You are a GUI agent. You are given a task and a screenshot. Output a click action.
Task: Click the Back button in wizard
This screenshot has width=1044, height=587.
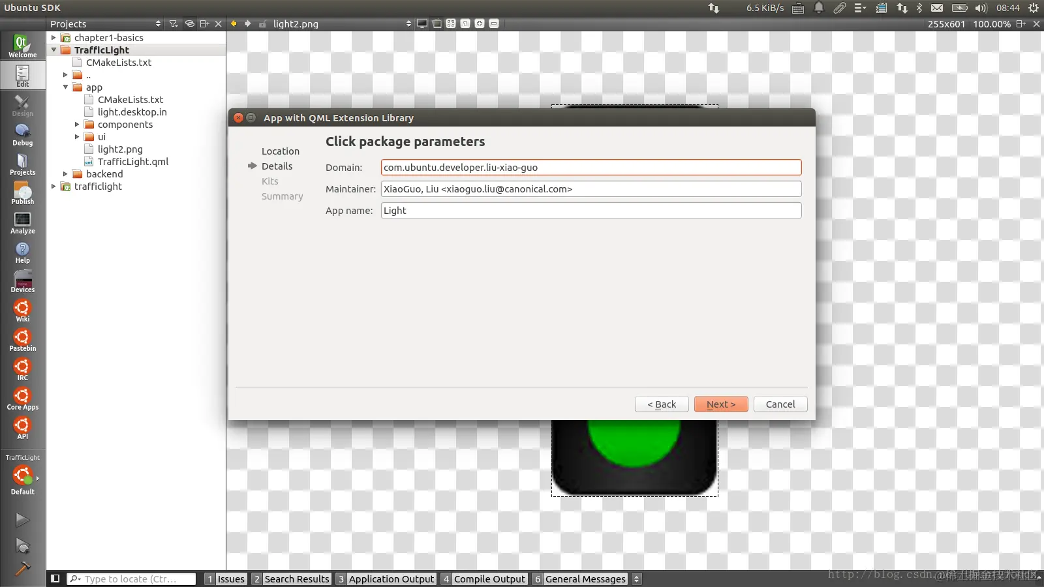(x=662, y=404)
